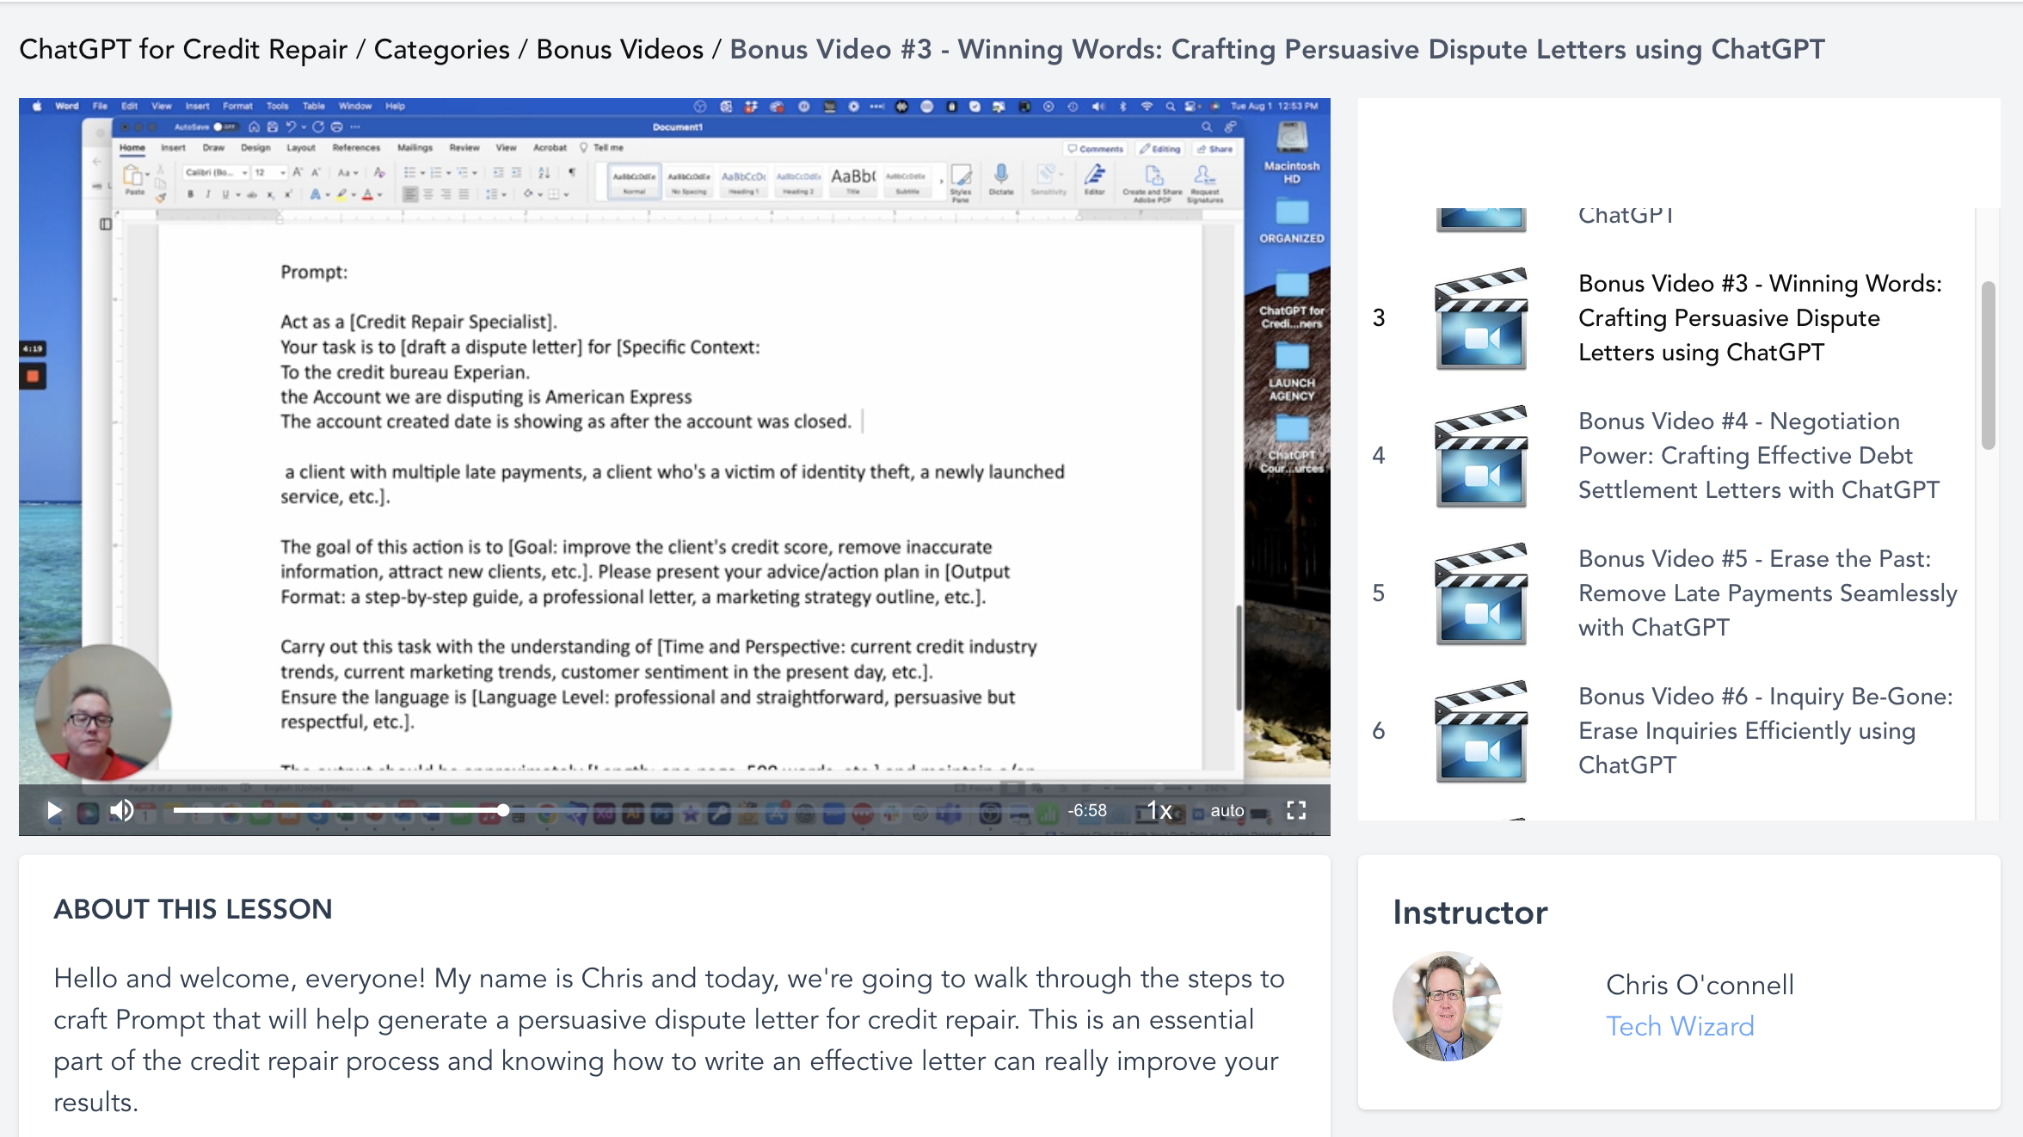Viewport: 2023px width, 1137px height.
Task: Open the auto video quality selector
Action: pos(1227,810)
